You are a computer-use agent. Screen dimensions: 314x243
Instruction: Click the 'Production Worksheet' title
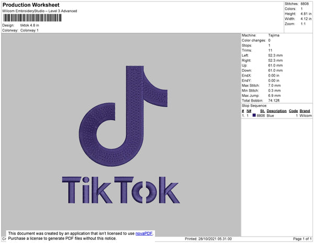tap(31, 5)
